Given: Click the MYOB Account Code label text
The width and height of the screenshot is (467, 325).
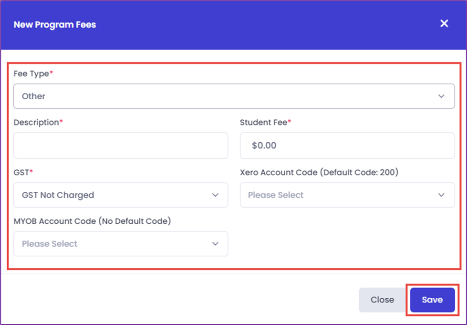Looking at the screenshot, I should (x=93, y=221).
